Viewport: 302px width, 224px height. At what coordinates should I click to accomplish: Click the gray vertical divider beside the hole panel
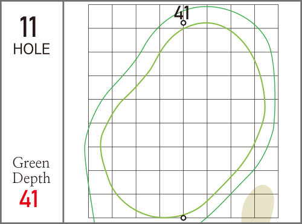click(x=63, y=112)
